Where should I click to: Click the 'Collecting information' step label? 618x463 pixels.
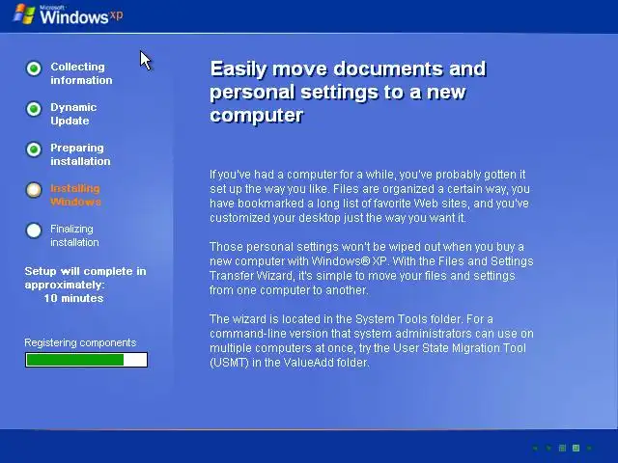click(81, 73)
